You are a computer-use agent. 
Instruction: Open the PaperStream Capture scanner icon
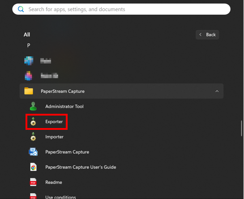[x=33, y=152]
